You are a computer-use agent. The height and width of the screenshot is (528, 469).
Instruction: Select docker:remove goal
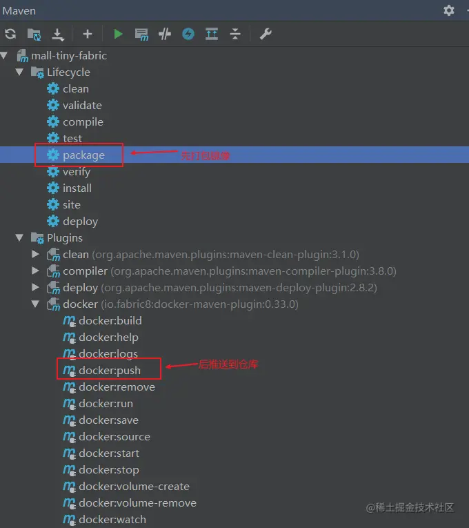click(x=117, y=387)
